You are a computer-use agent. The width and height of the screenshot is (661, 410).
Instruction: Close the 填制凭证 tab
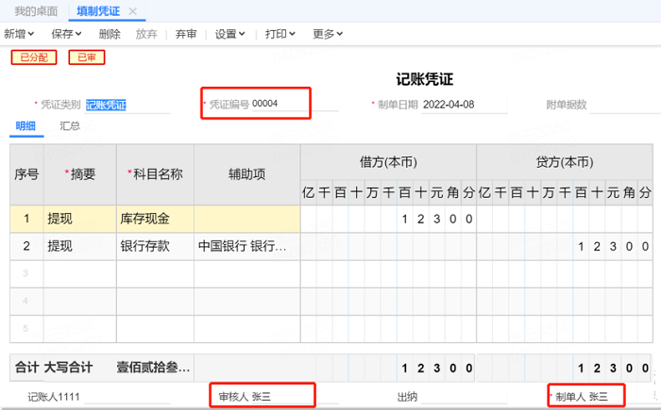[x=133, y=11]
